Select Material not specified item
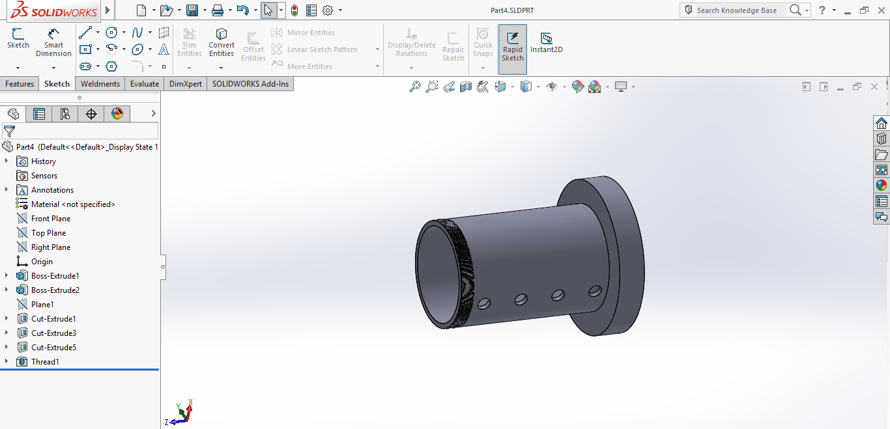This screenshot has height=429, width=890. tap(73, 204)
